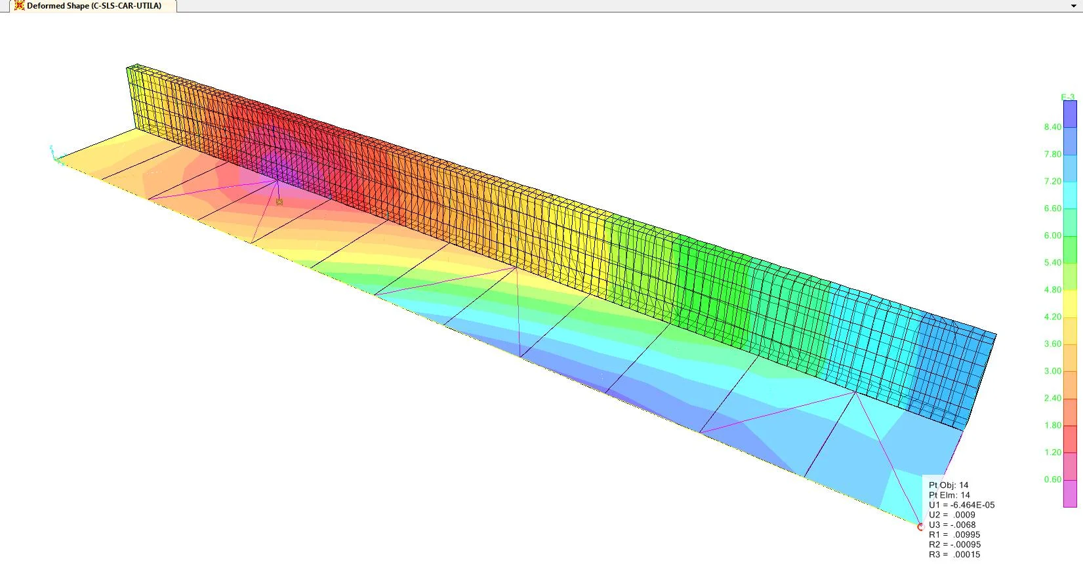Click the 6.60 legend value
This screenshot has width=1083, height=581.
point(1052,209)
